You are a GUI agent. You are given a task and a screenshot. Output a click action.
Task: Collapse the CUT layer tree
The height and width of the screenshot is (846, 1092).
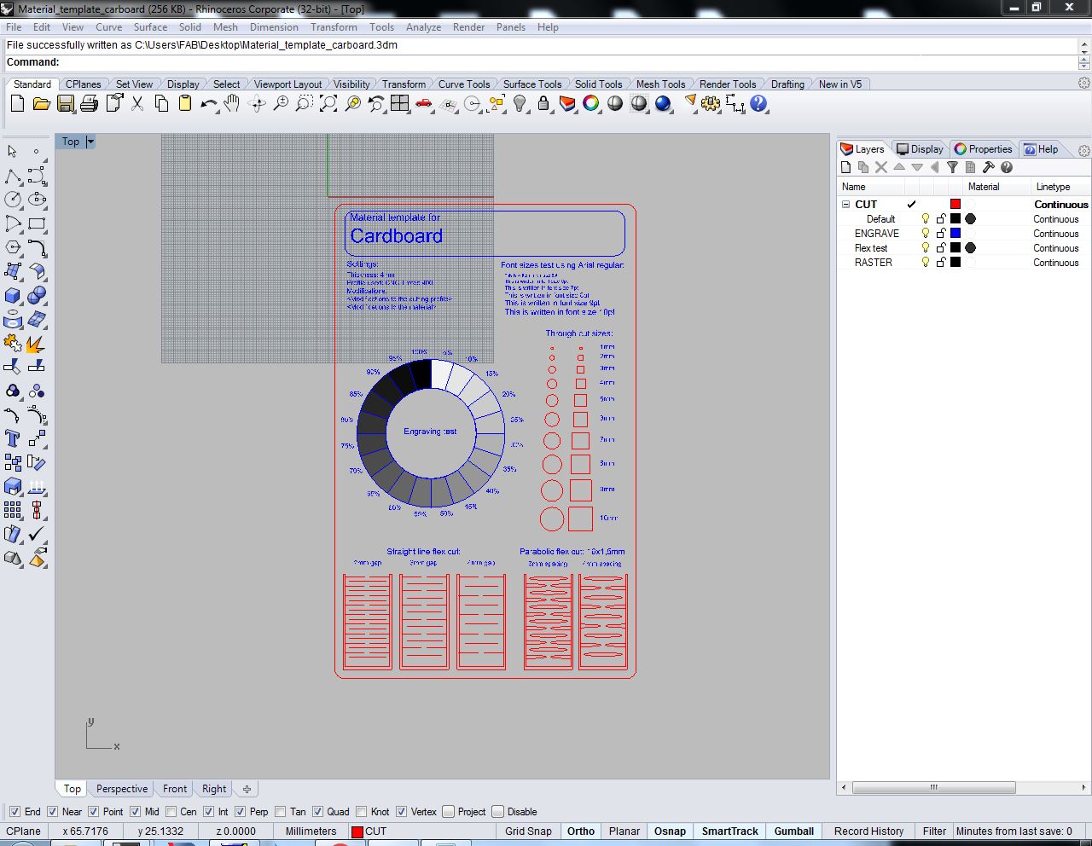(x=846, y=205)
